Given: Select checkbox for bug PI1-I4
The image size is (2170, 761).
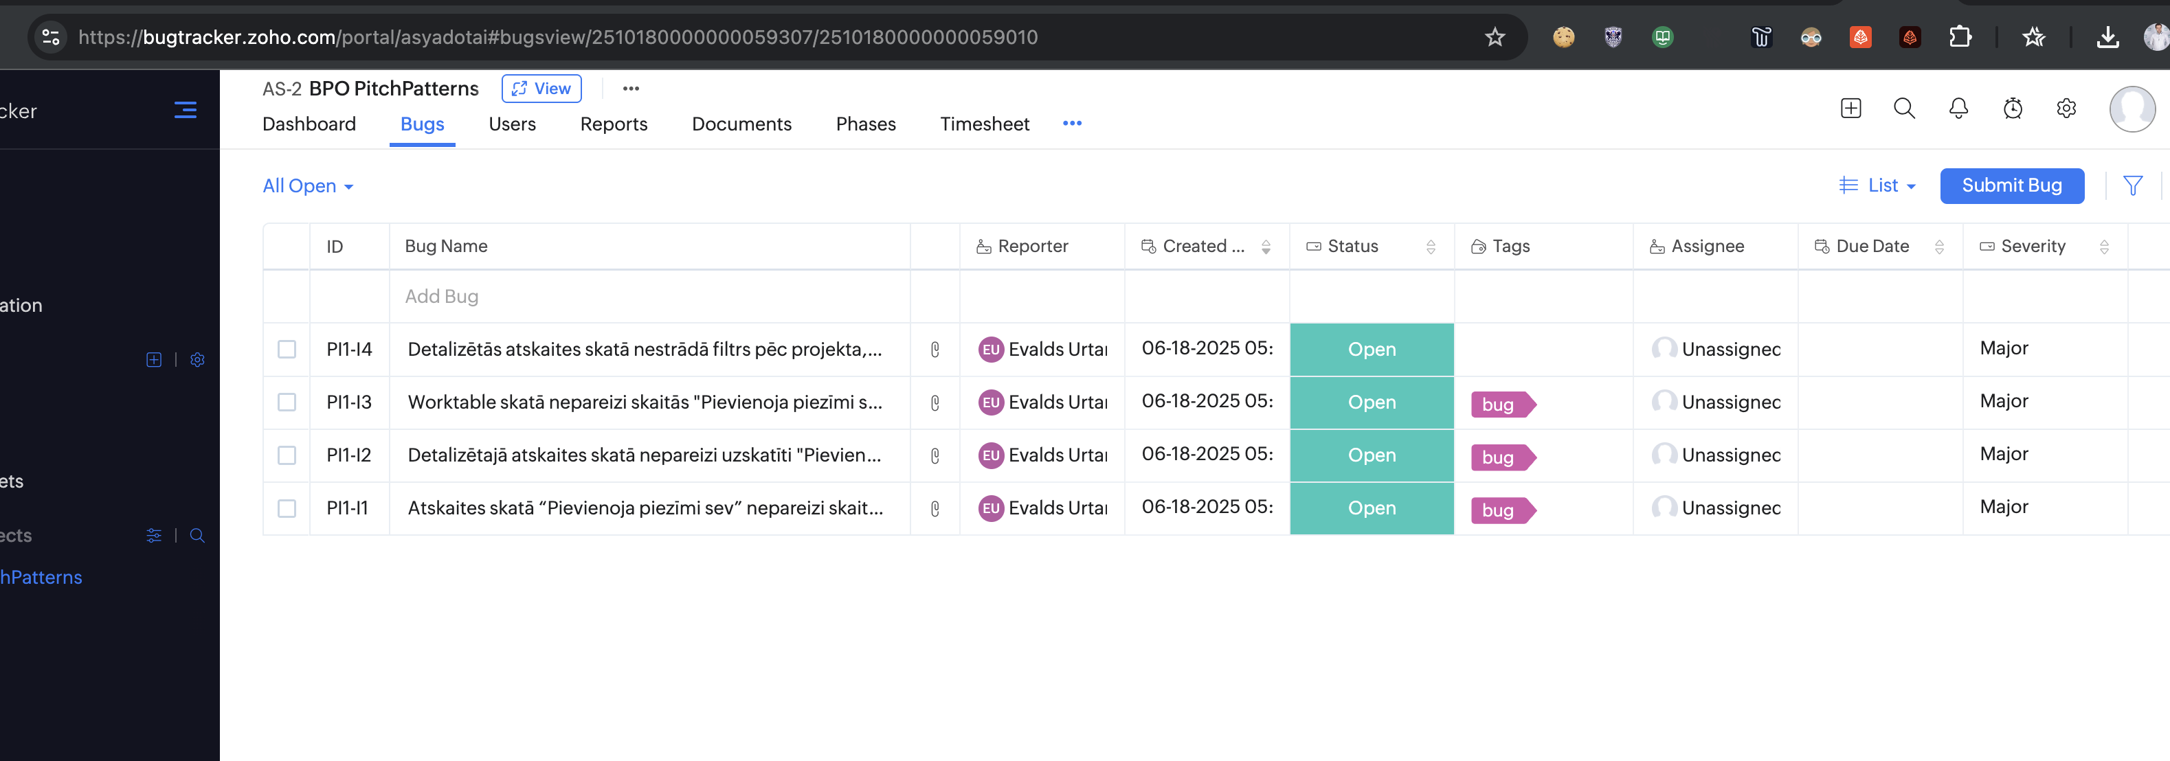Looking at the screenshot, I should point(287,350).
